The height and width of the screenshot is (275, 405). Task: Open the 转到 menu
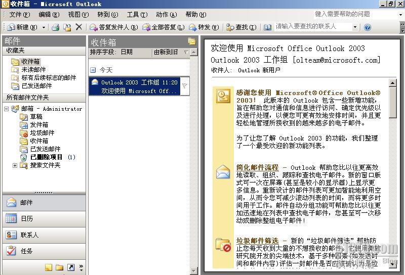click(x=107, y=15)
